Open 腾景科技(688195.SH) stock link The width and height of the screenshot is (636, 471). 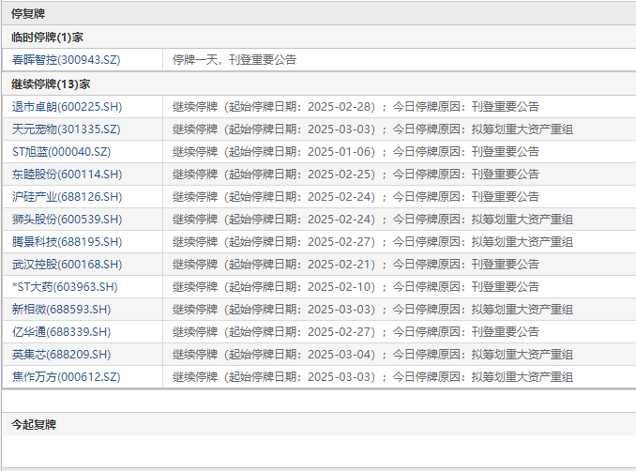pyautogui.click(x=67, y=242)
